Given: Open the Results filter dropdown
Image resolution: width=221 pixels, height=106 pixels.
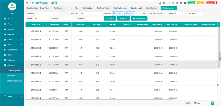Looking at the screenshot, I should pos(42,19).
